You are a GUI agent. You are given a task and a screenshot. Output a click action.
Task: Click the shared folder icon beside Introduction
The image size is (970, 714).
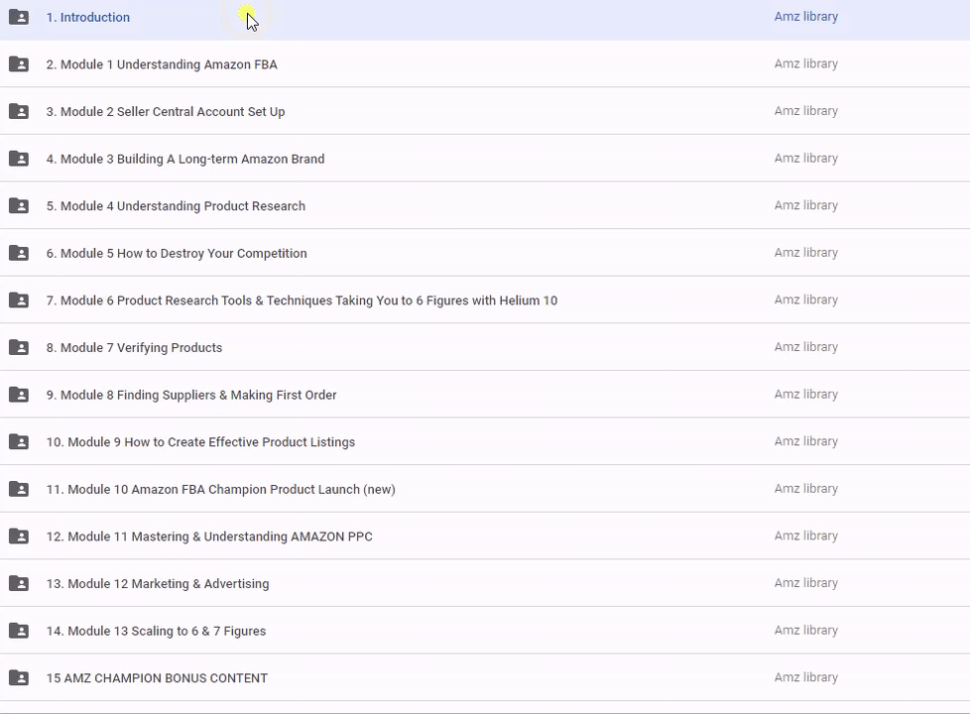19,17
